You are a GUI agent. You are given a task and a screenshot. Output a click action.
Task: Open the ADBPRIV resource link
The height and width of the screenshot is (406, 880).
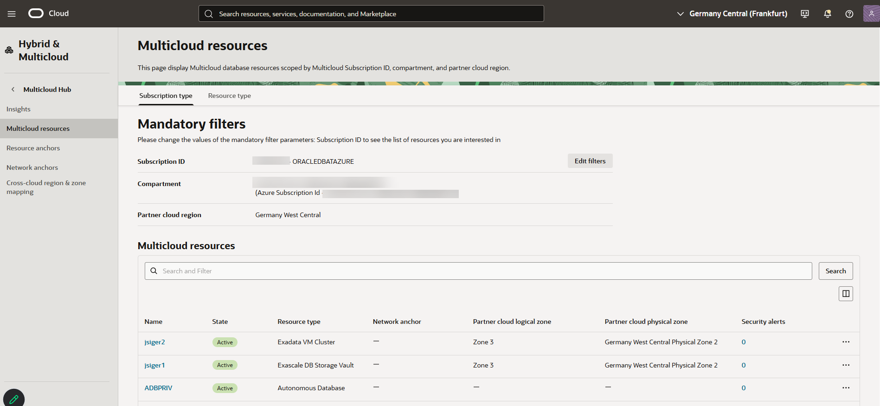[158, 388]
